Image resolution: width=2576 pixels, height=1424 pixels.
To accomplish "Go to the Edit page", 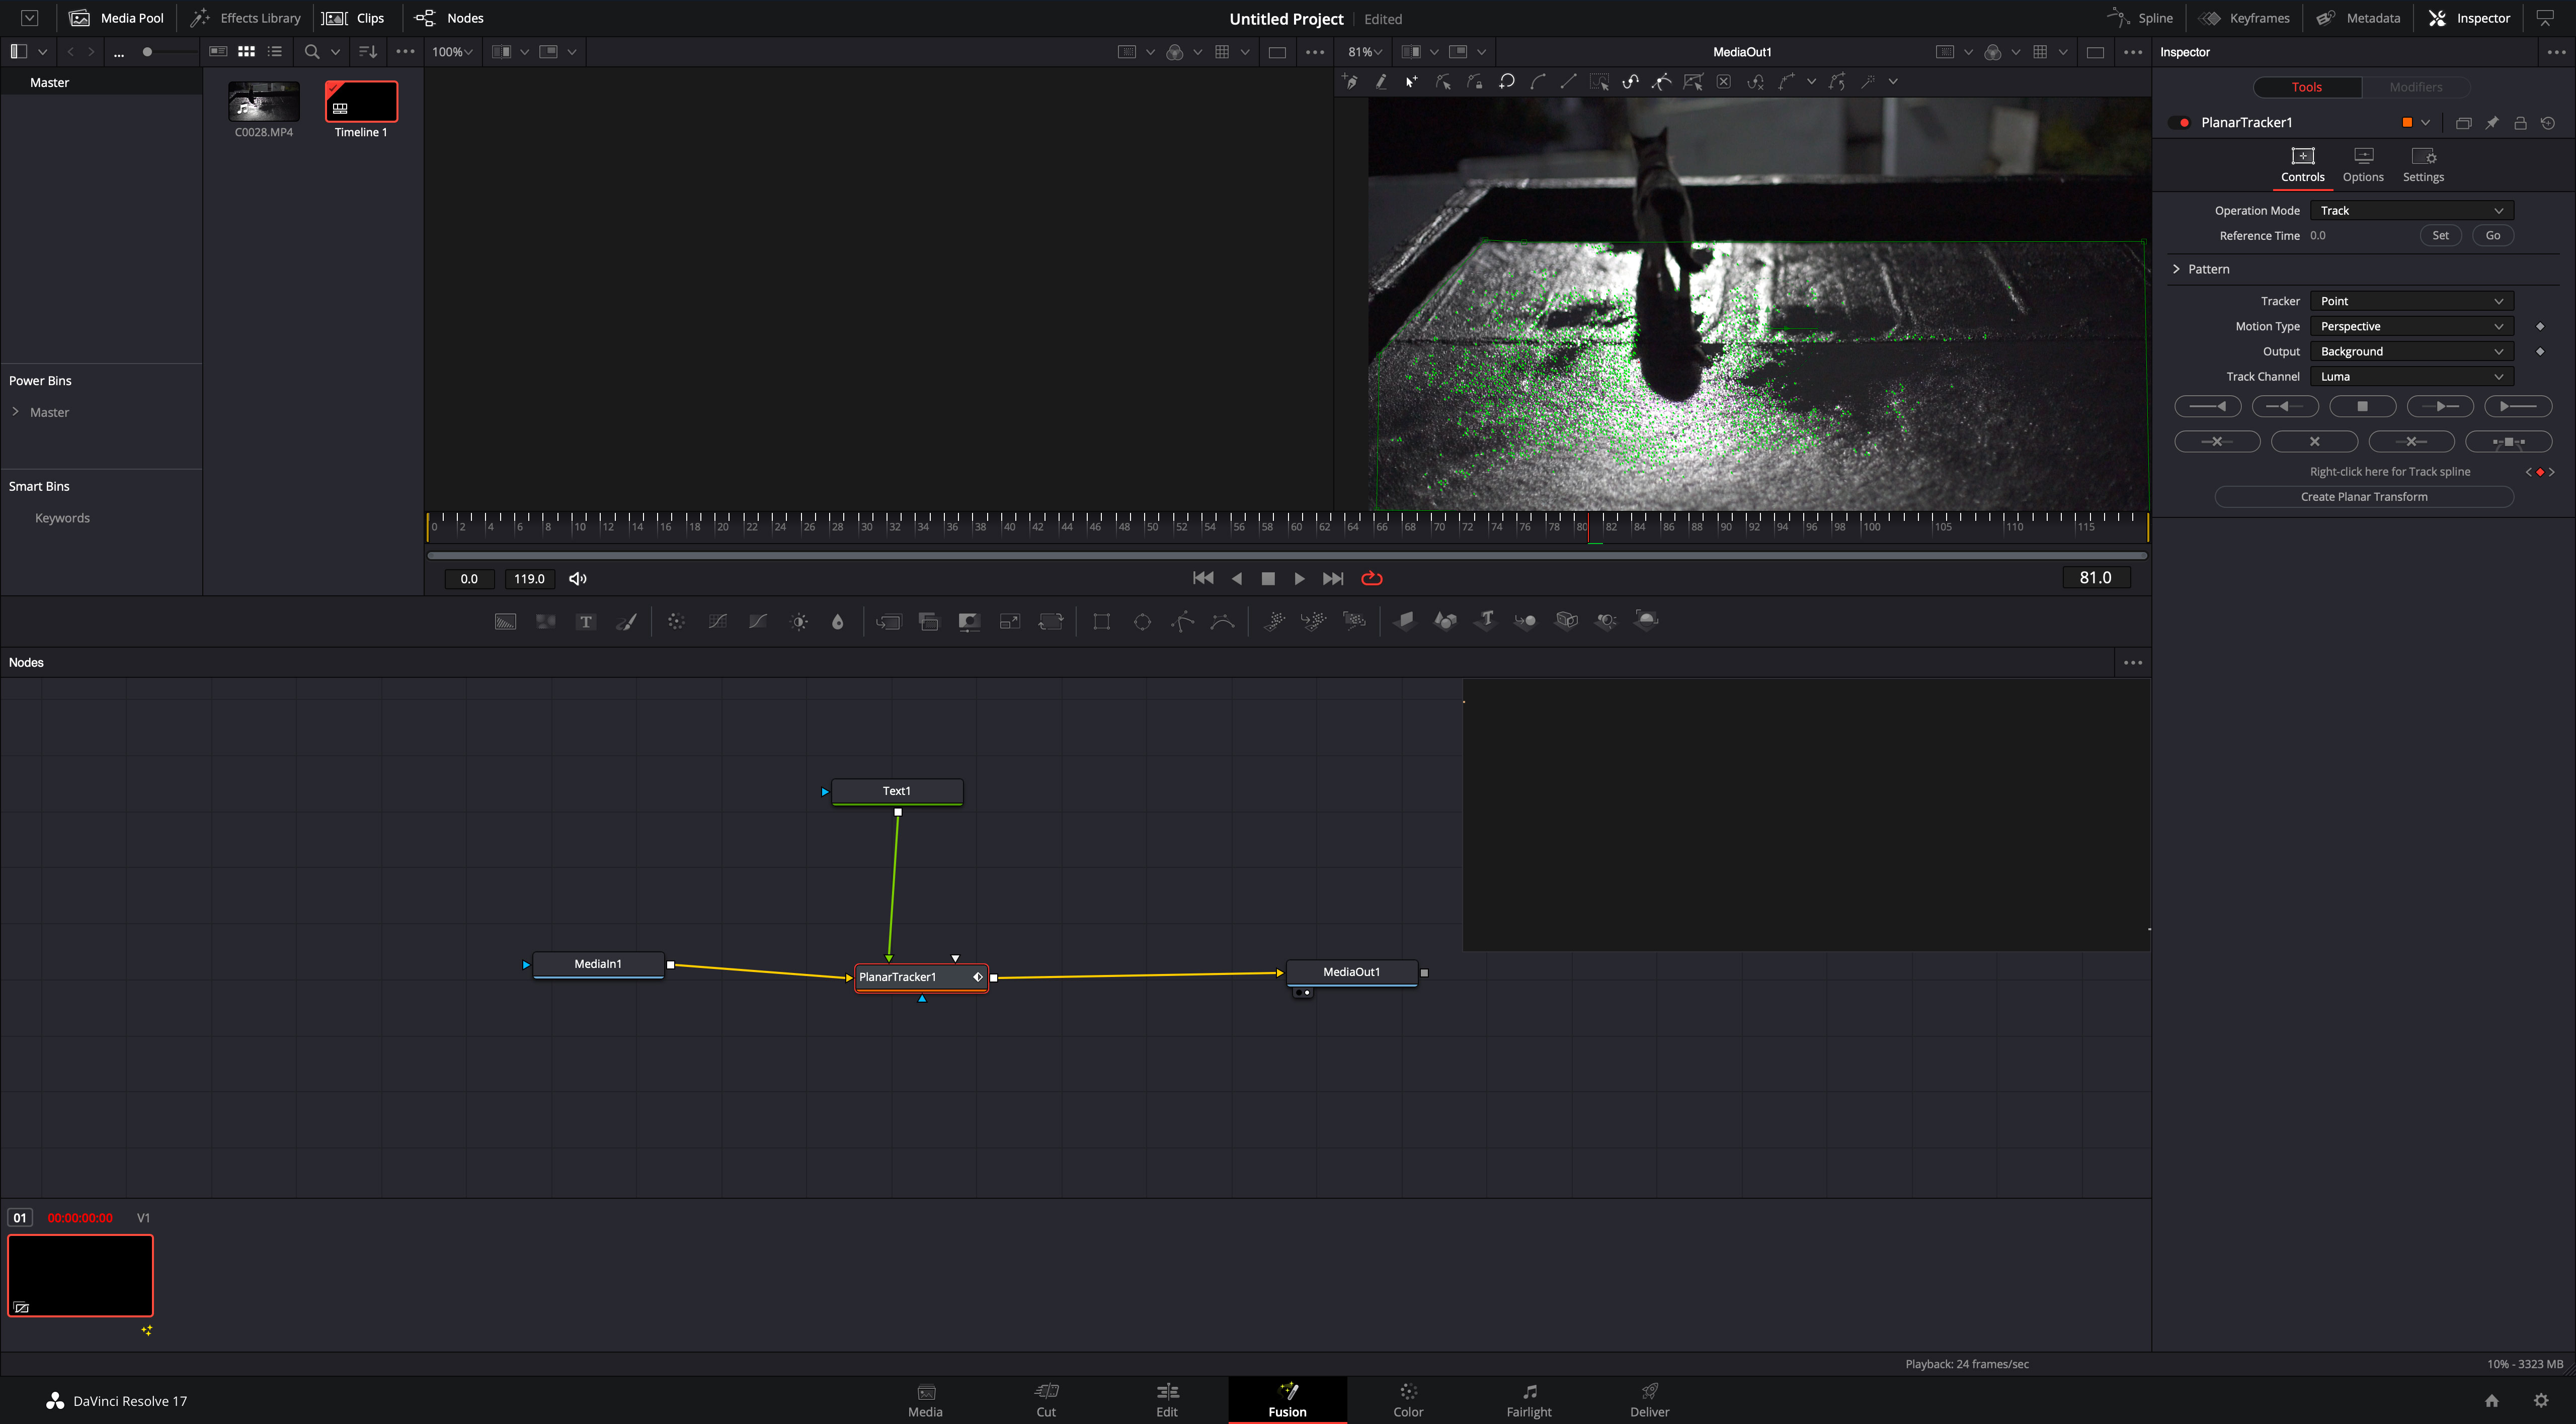I will [x=1167, y=1400].
